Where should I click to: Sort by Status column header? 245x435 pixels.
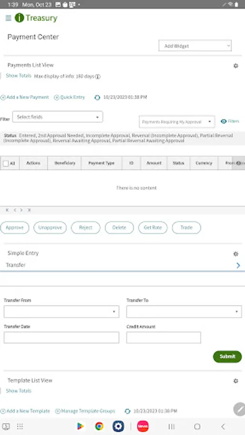pos(179,163)
